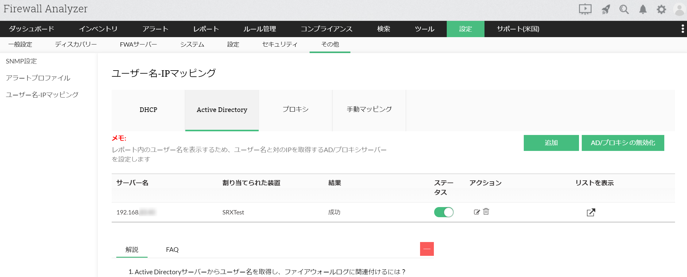This screenshot has height=277, width=687.
Task: Select the 手動マッピング tab
Action: click(369, 110)
